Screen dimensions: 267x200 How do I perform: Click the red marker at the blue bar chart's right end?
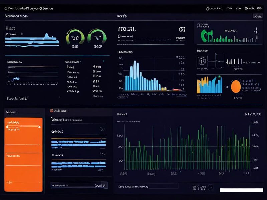click(x=177, y=89)
